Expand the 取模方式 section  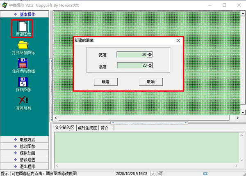(25, 140)
